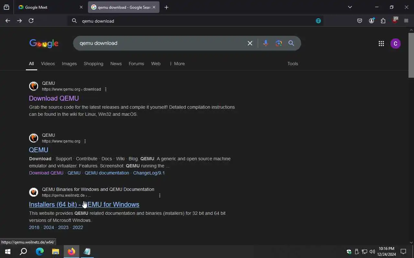The height and width of the screenshot is (258, 414).
Task: Click the extension icon with badge 23
Action: [x=395, y=20]
